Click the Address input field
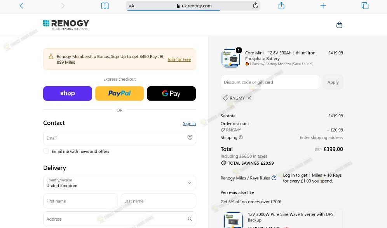This screenshot has width=387, height=228. coord(119,219)
